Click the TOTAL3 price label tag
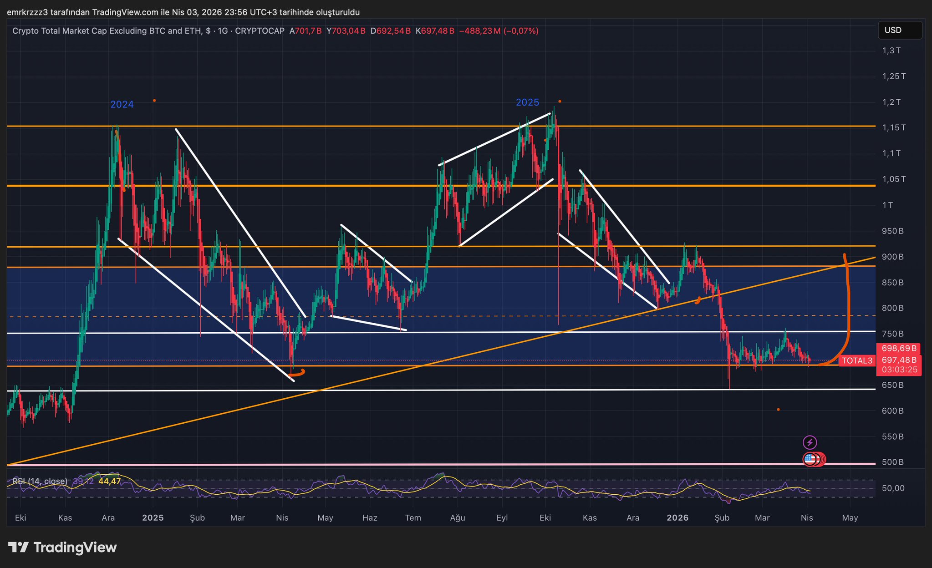932x568 pixels. point(856,361)
